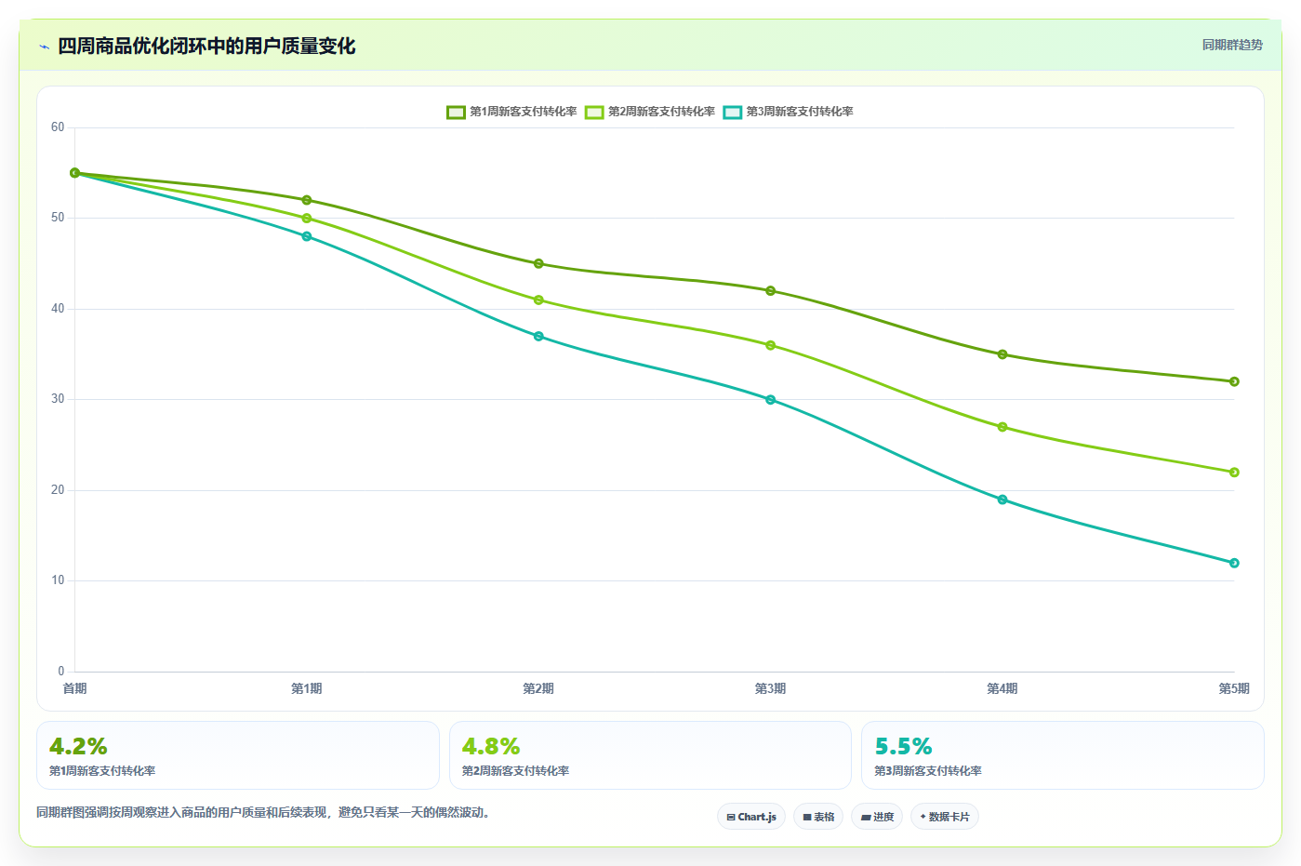Click the y-axis value 30
Image resolution: width=1301 pixels, height=866 pixels.
[x=58, y=399]
